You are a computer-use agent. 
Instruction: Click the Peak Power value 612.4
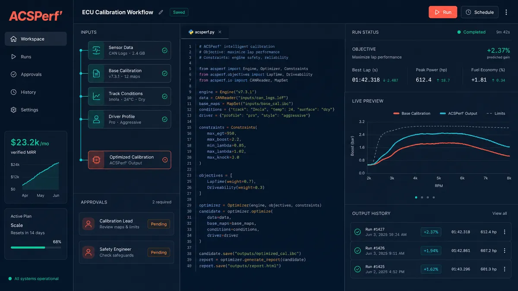pos(423,80)
